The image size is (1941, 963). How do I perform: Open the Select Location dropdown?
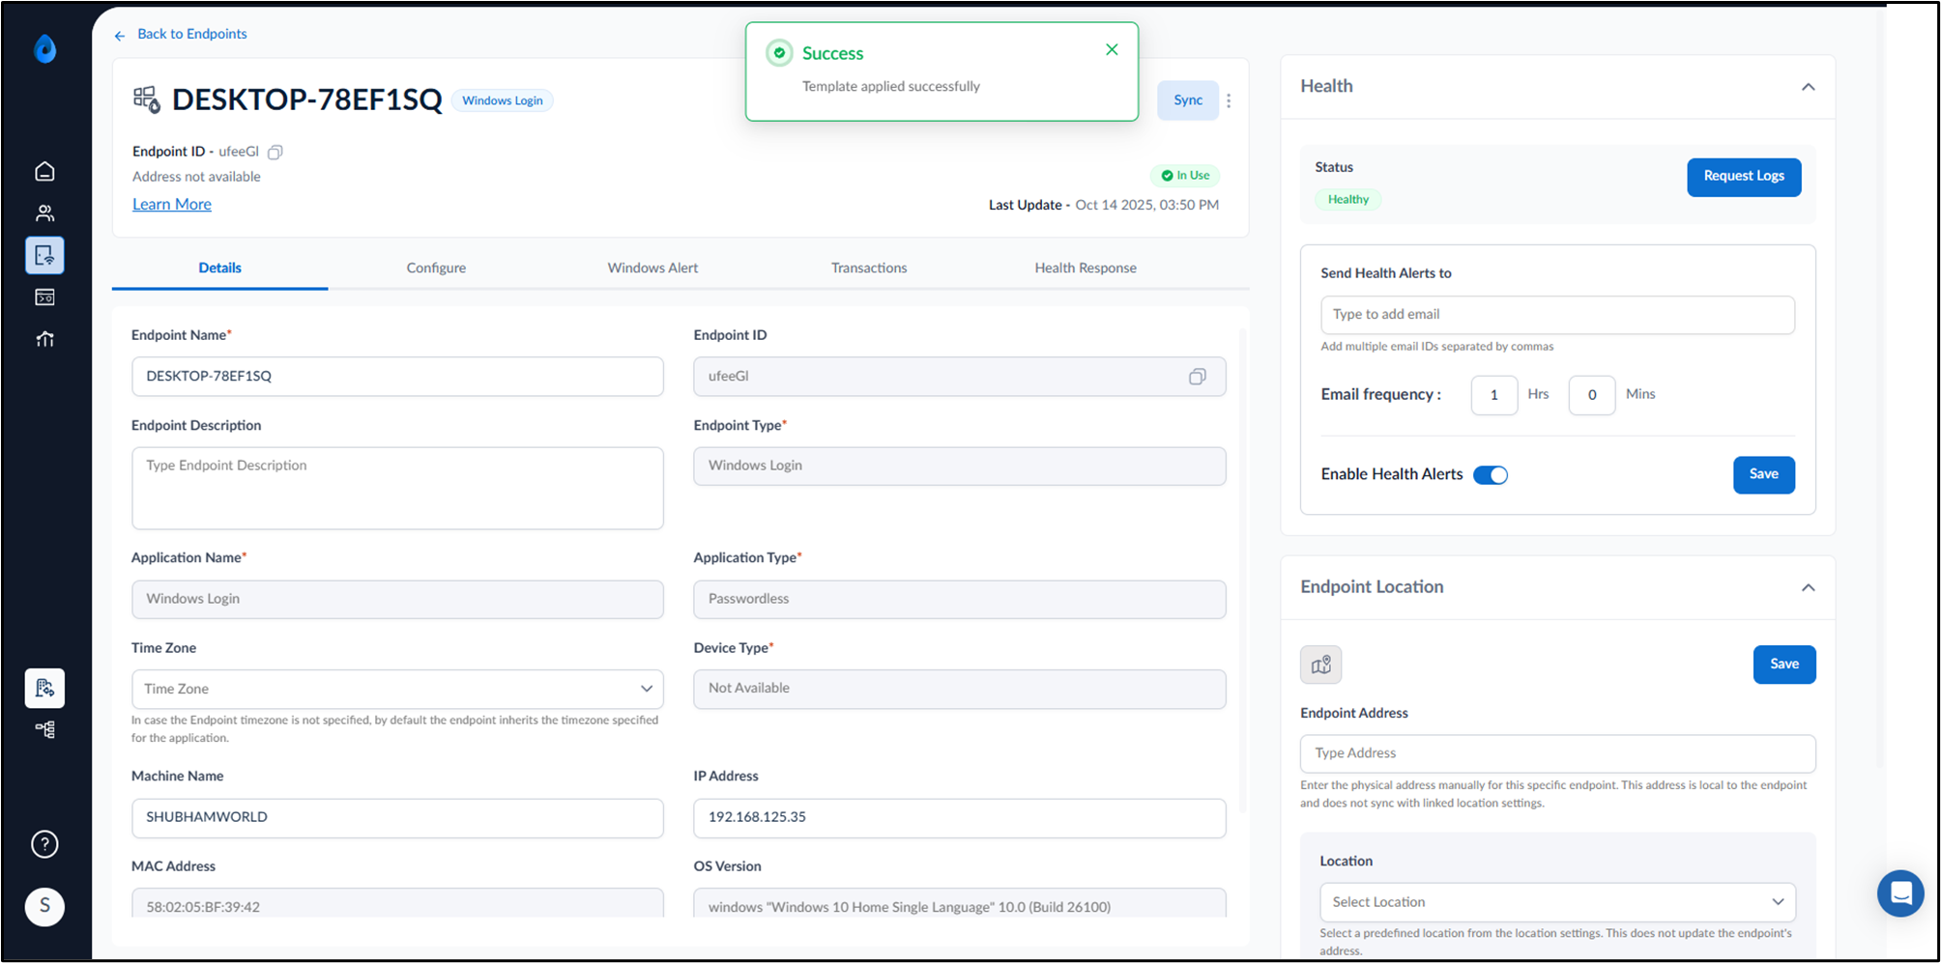click(x=1557, y=902)
